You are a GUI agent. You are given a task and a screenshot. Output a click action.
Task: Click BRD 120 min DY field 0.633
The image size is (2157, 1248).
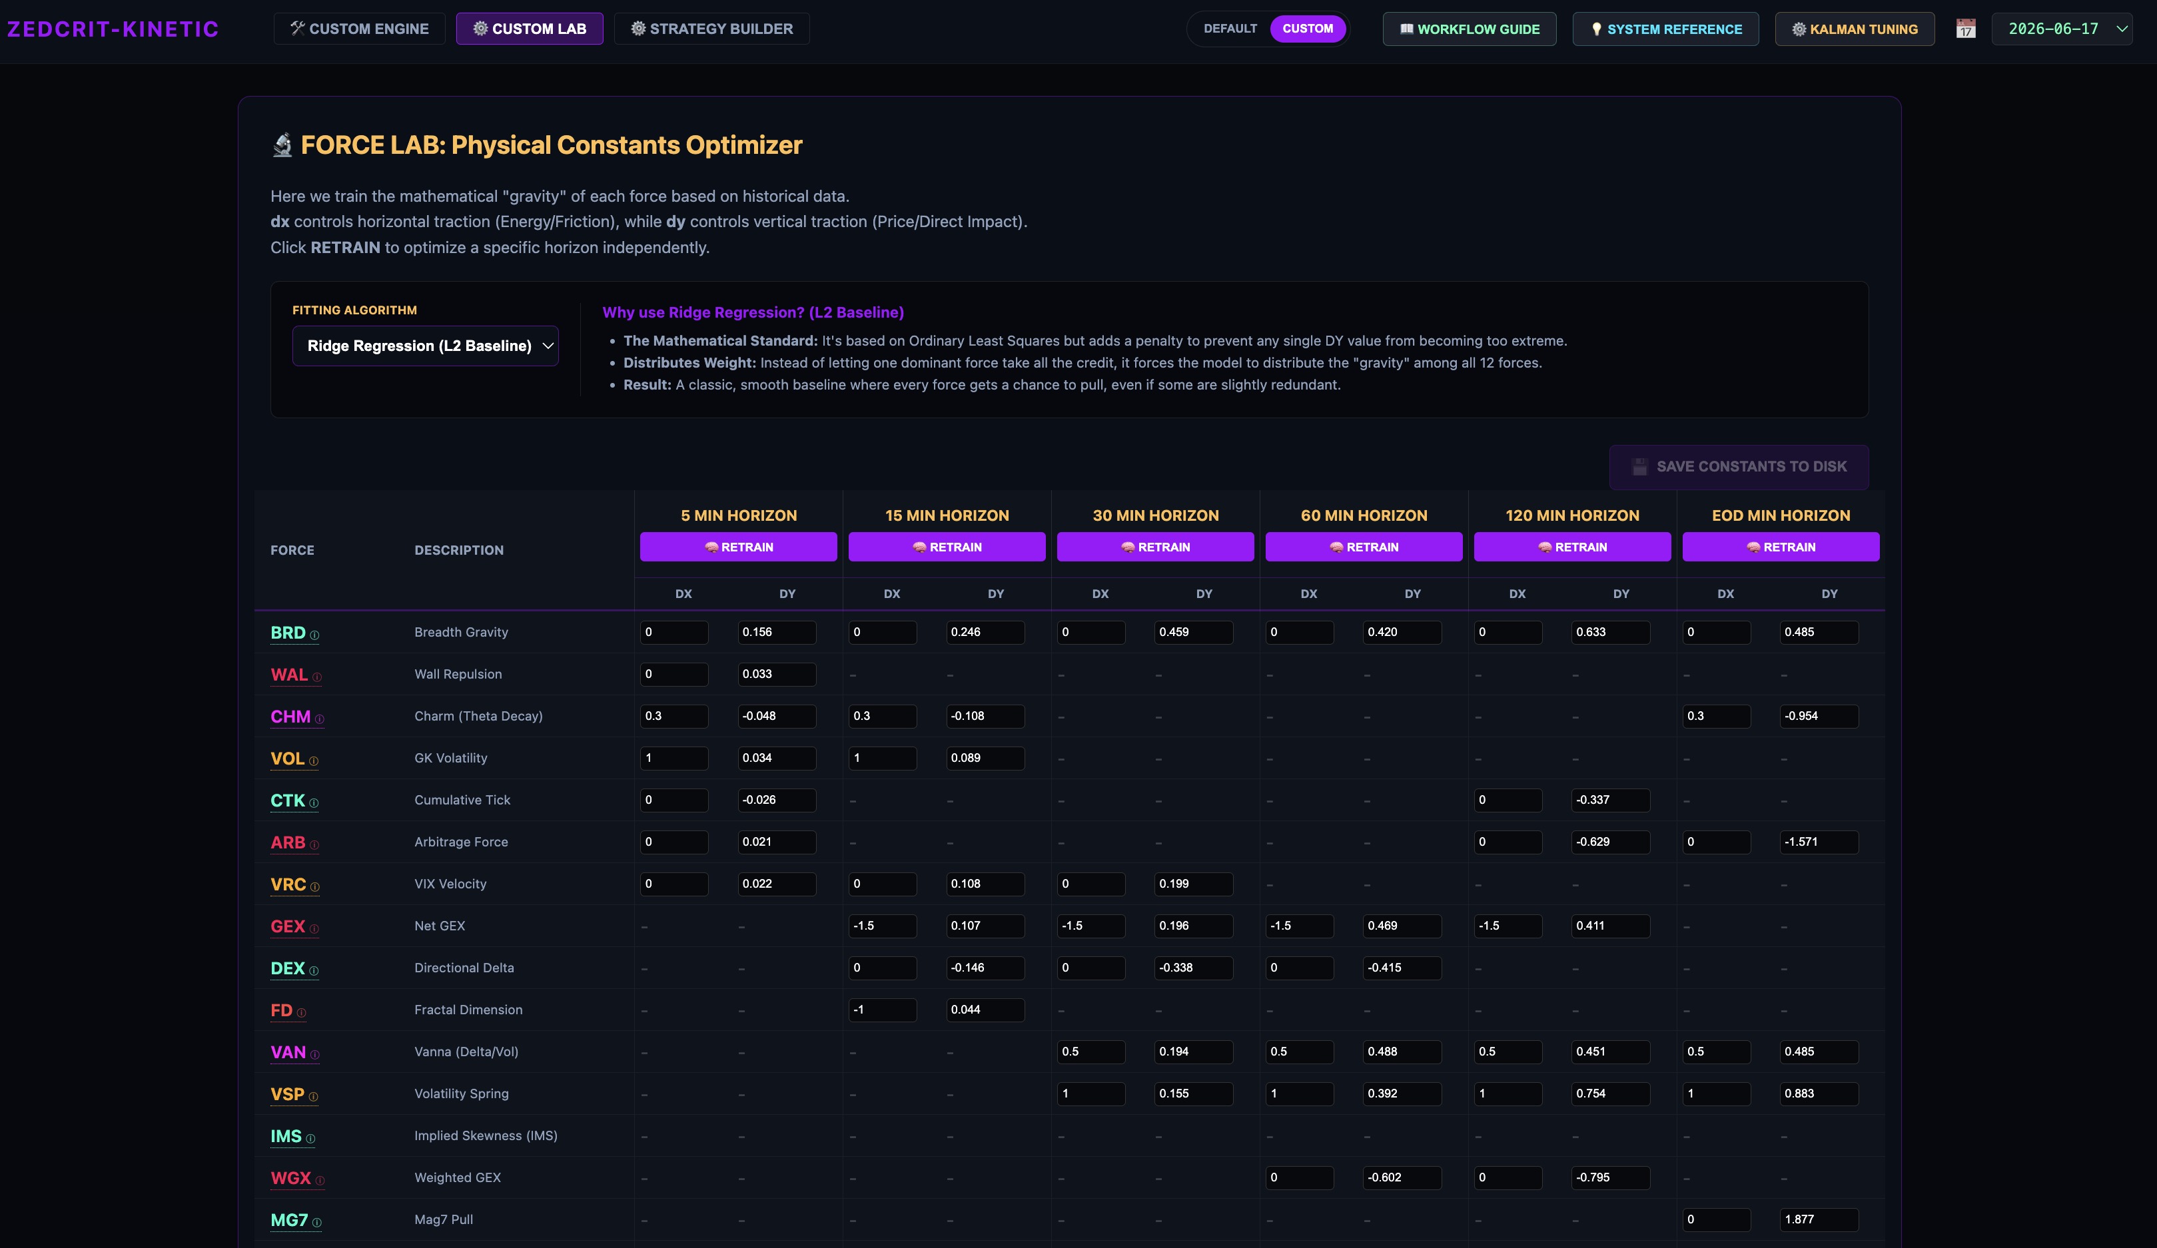point(1610,633)
